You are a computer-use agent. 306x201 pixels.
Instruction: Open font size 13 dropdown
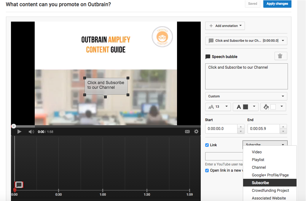[218, 107]
